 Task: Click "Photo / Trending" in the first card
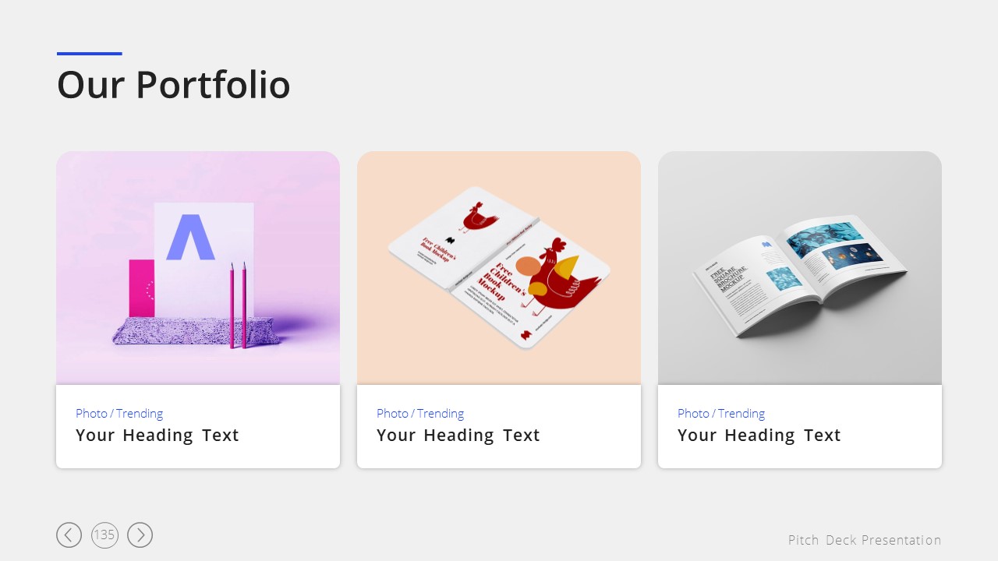point(119,414)
